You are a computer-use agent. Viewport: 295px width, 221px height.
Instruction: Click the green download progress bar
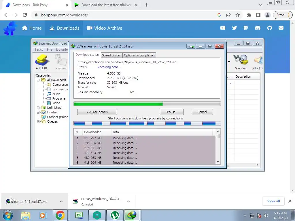[x=147, y=104]
